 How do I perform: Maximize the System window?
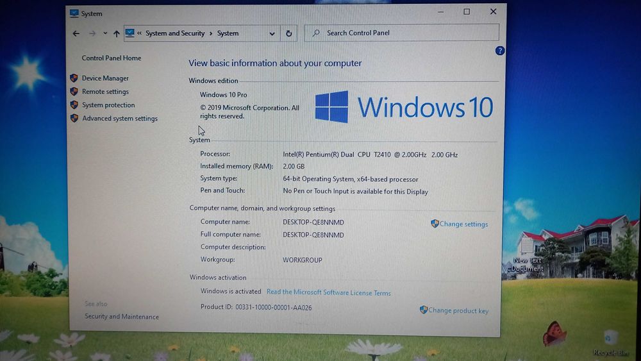(x=467, y=12)
